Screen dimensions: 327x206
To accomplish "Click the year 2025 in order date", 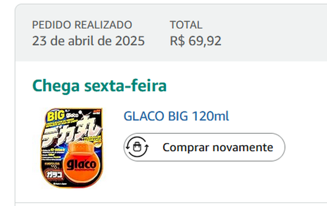I will tap(130, 41).
